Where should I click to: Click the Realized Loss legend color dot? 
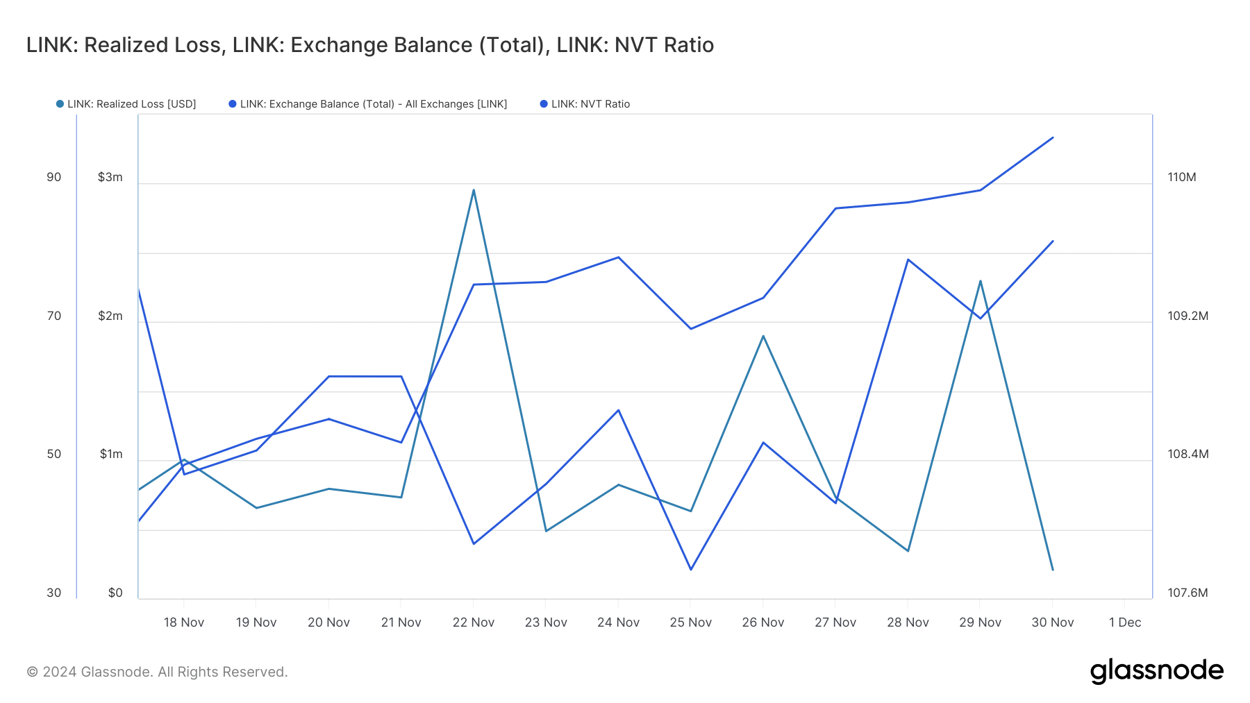[60, 104]
